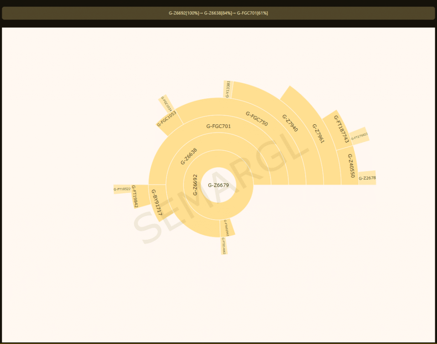The height and width of the screenshot is (344, 437).
Task: Jump to G-Z6638[84%] in breadcrumb
Action: pyautogui.click(x=218, y=13)
